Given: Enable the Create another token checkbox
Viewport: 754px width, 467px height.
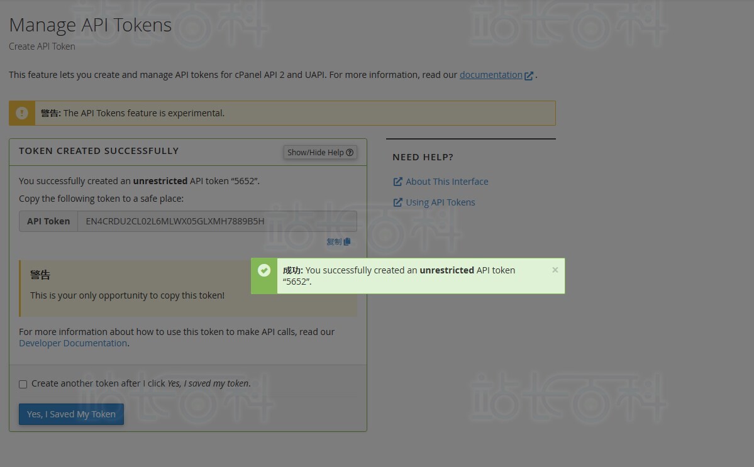Looking at the screenshot, I should click(23, 385).
